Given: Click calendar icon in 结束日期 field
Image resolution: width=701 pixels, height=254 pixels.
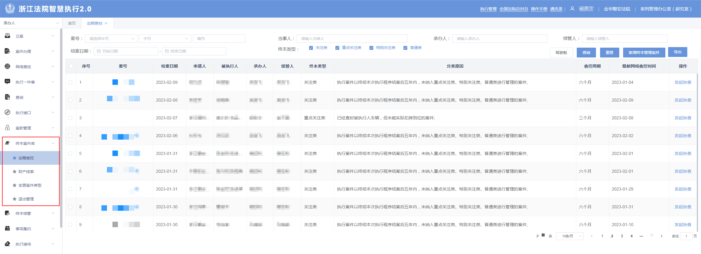Looking at the screenshot, I should click(167, 51).
